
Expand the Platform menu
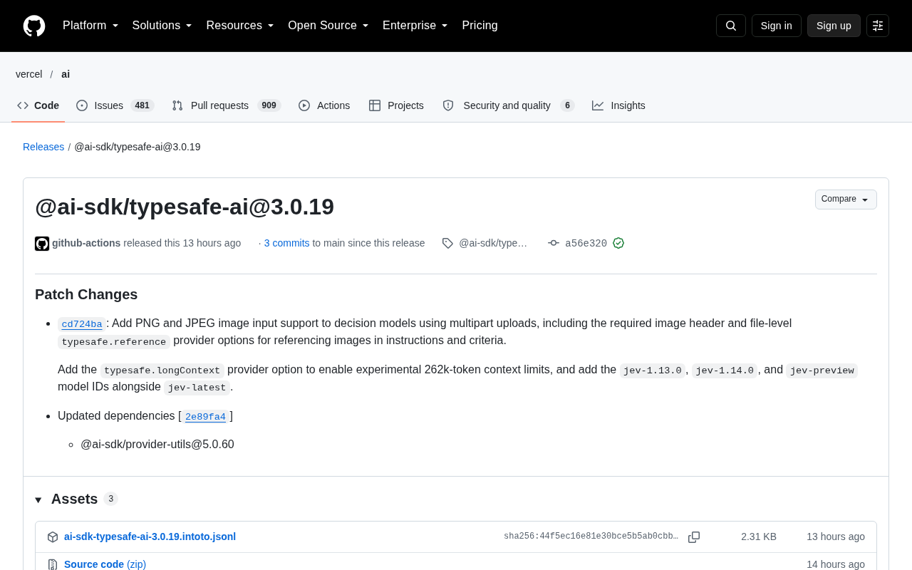(x=90, y=26)
